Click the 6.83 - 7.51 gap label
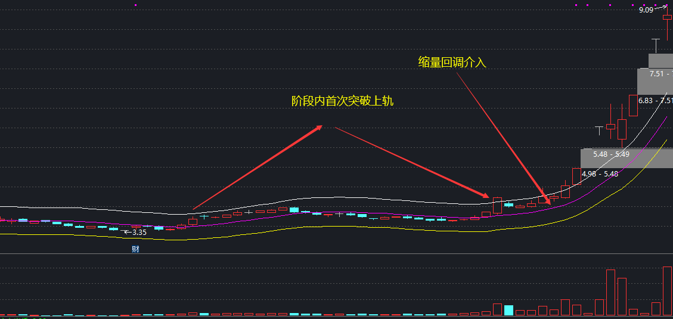Image resolution: width=673 pixels, height=319 pixels. (x=655, y=100)
